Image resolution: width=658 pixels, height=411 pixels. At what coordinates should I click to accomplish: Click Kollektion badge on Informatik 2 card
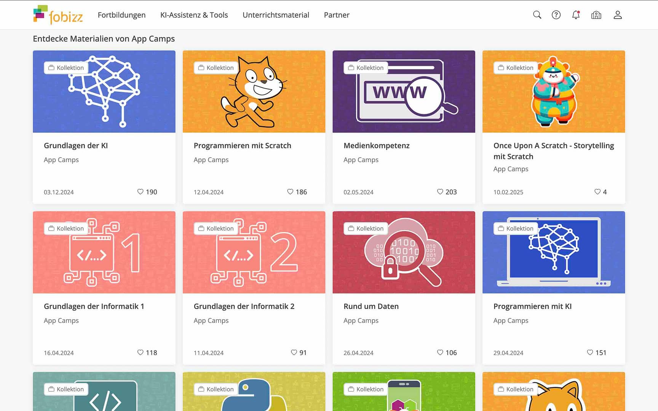point(216,228)
